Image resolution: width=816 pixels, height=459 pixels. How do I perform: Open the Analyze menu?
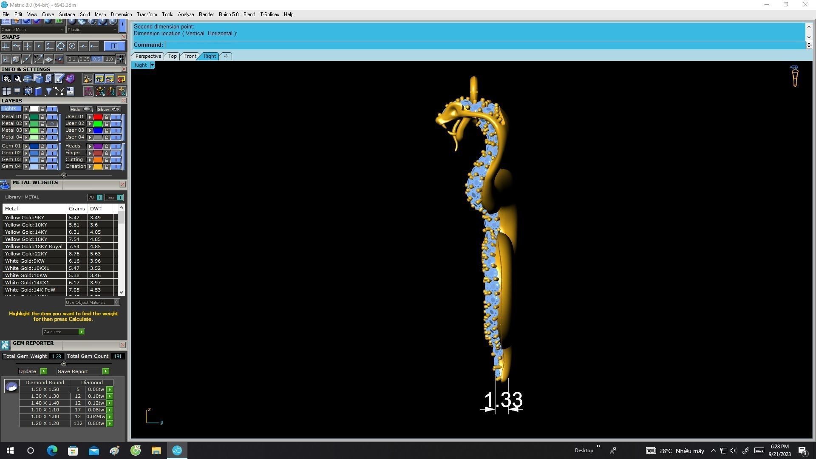(186, 14)
